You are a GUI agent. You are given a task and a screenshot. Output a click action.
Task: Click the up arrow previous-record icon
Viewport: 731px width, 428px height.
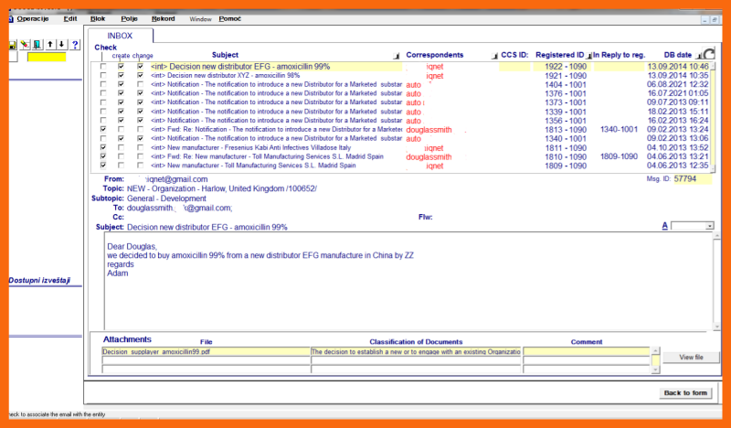pos(50,44)
